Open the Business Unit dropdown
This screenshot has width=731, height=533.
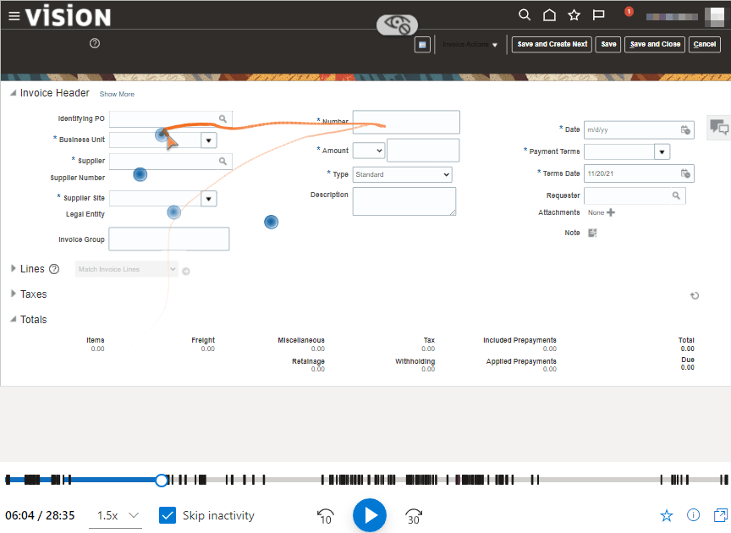coord(208,140)
